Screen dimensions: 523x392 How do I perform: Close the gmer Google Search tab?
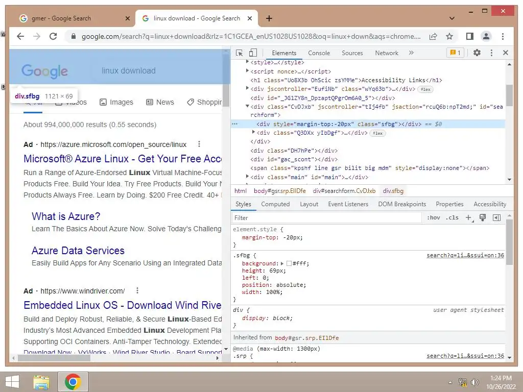(x=127, y=18)
